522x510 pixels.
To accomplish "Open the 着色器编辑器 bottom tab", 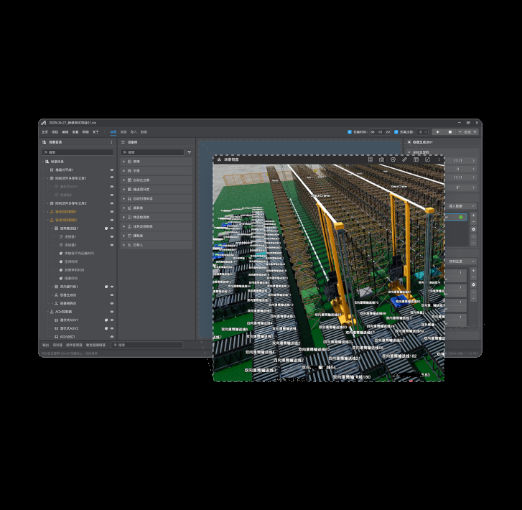I will [x=95, y=345].
